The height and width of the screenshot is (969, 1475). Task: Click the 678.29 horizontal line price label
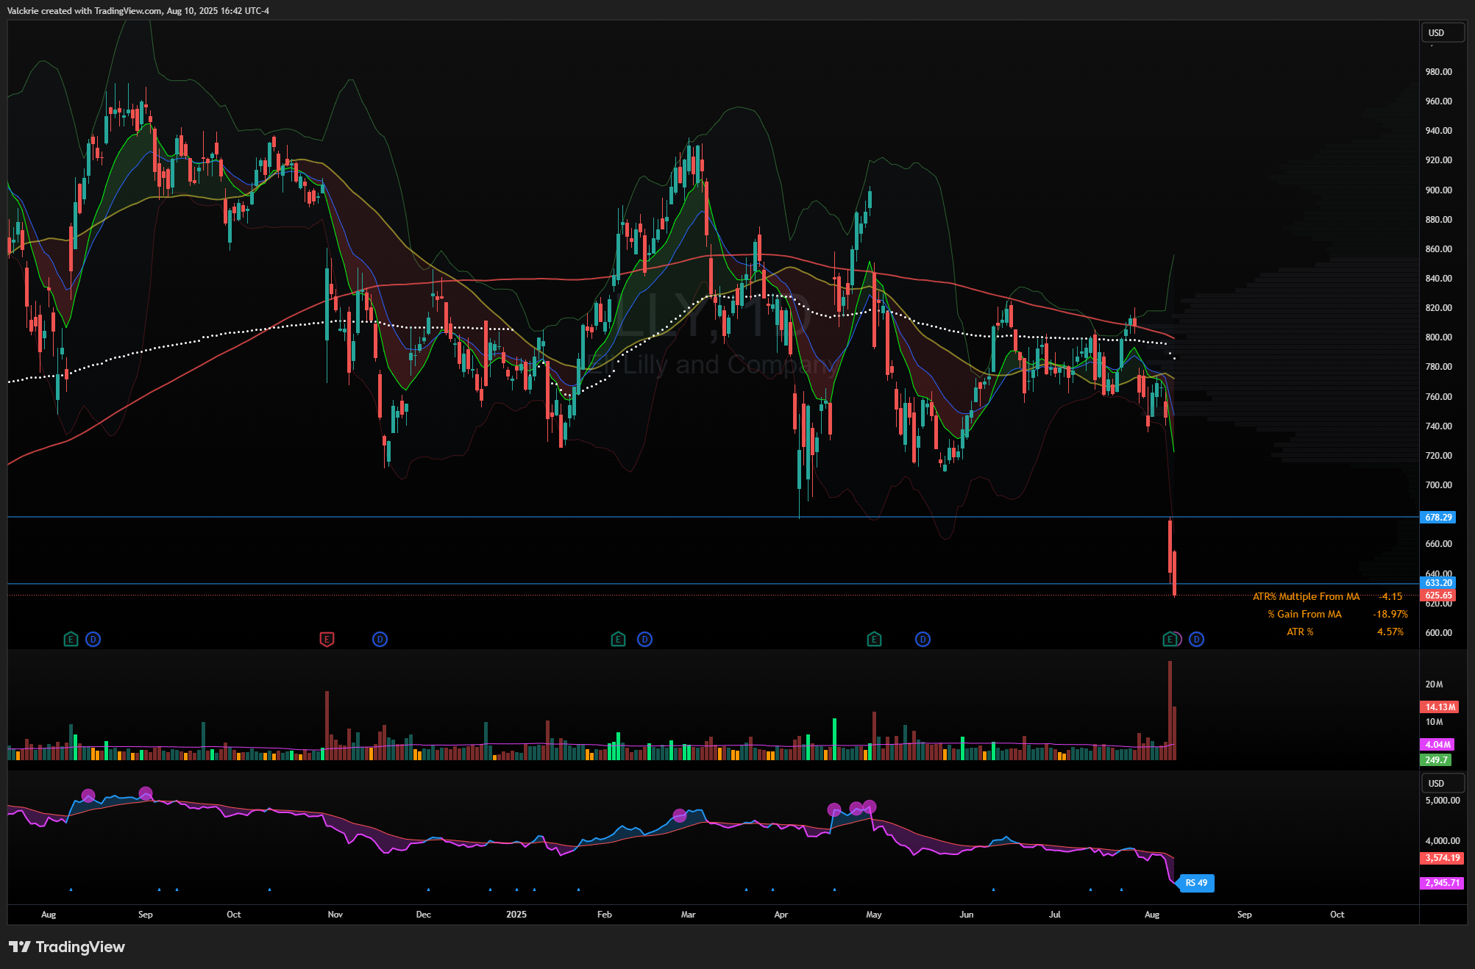(1437, 517)
